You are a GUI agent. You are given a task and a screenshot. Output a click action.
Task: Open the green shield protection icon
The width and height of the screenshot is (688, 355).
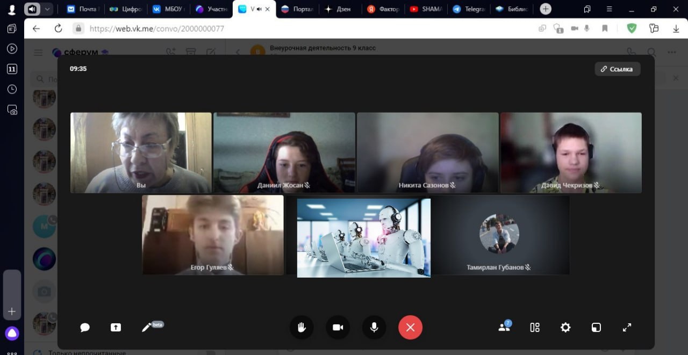(x=632, y=28)
